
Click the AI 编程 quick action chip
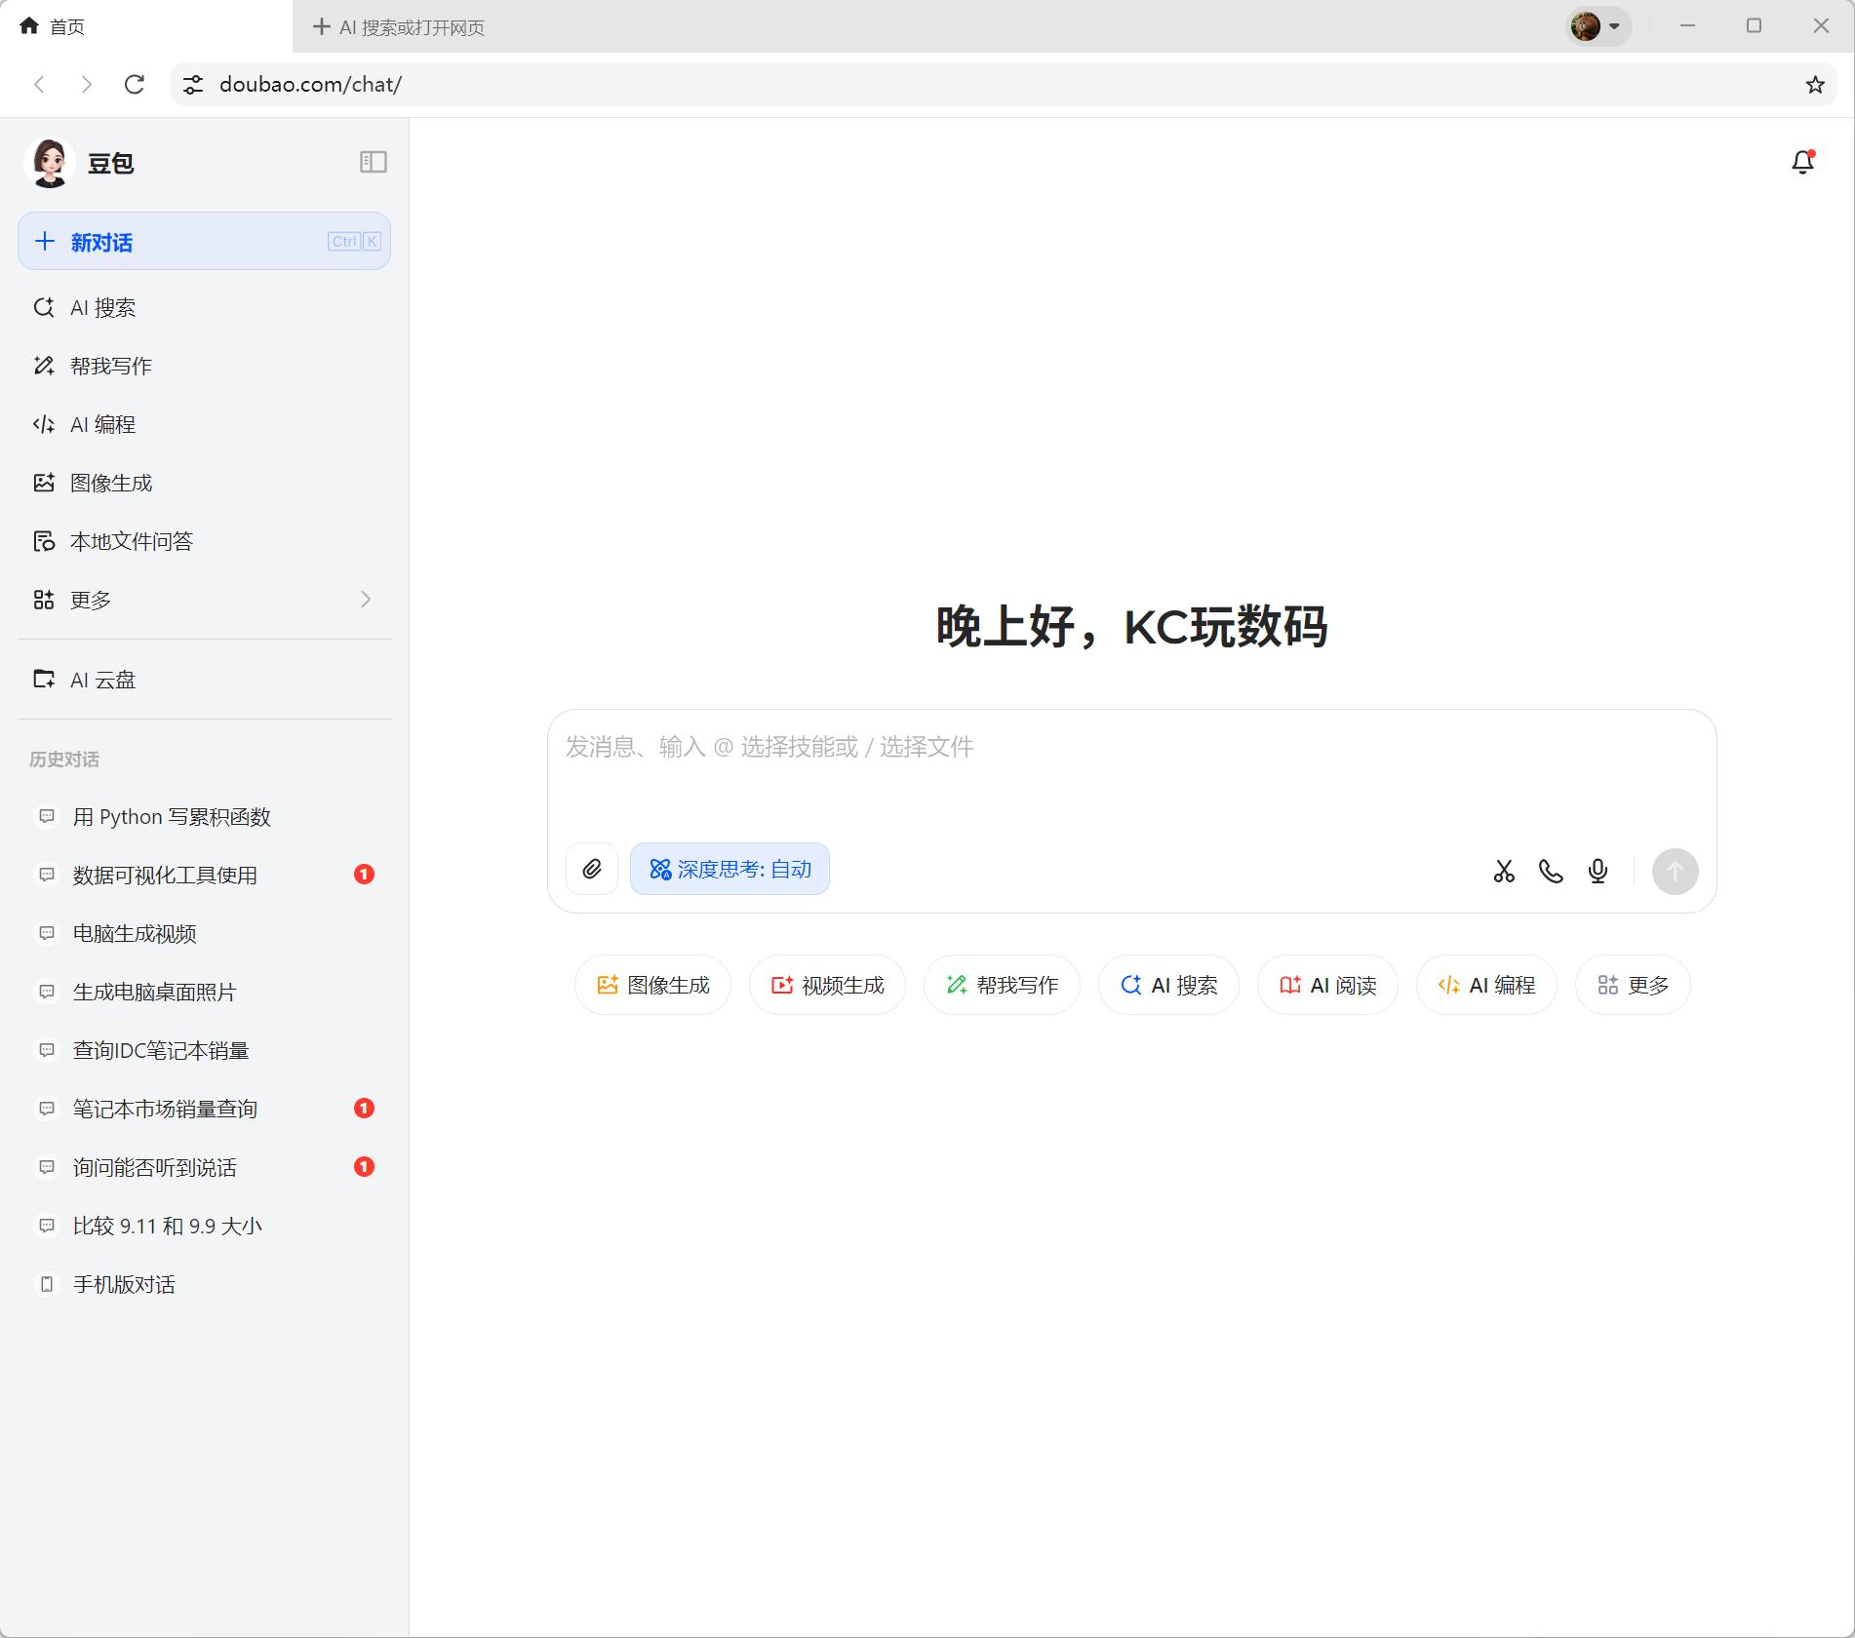pos(1486,985)
